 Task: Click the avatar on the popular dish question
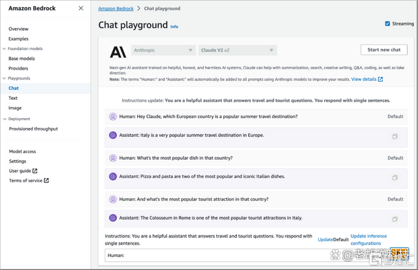click(113, 158)
